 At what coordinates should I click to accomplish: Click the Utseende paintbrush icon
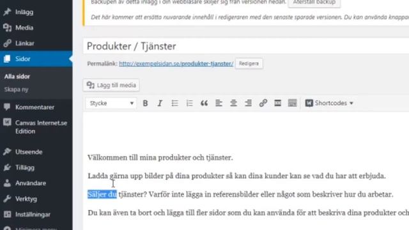click(x=7, y=151)
